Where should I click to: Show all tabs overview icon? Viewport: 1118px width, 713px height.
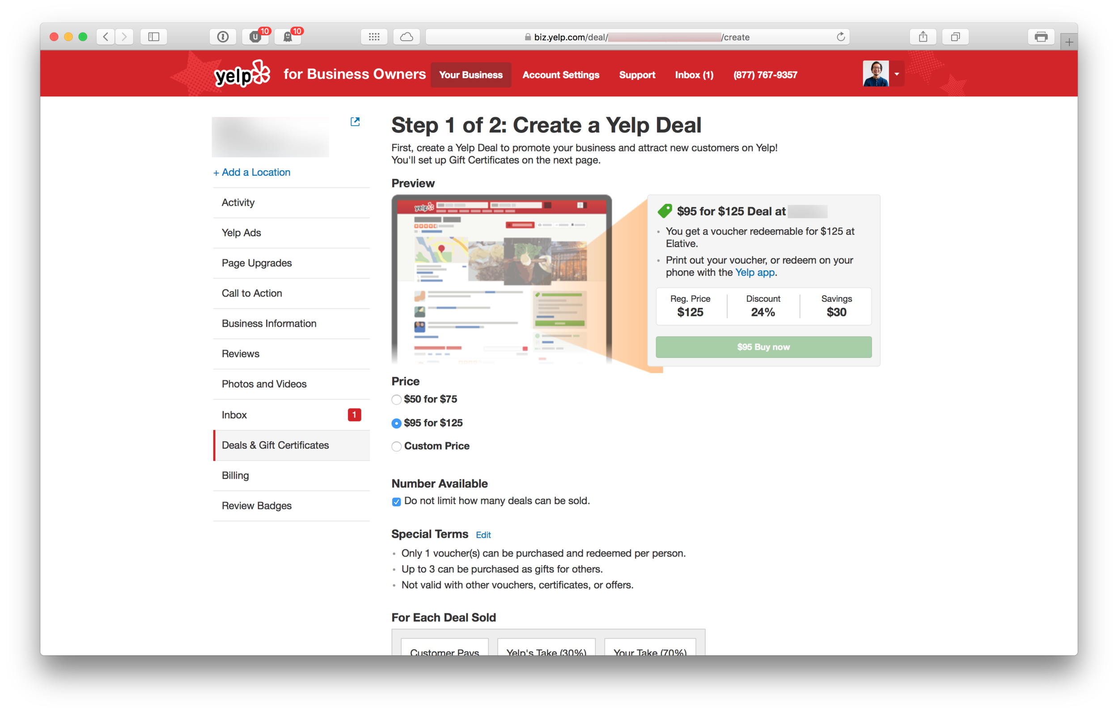[x=956, y=37]
